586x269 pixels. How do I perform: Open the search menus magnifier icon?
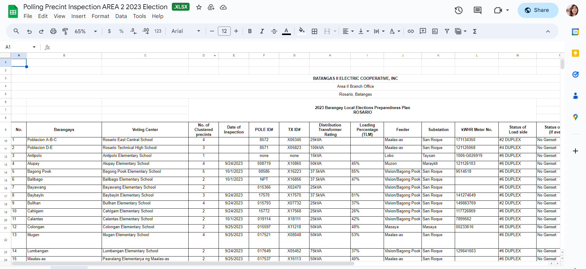point(16,31)
